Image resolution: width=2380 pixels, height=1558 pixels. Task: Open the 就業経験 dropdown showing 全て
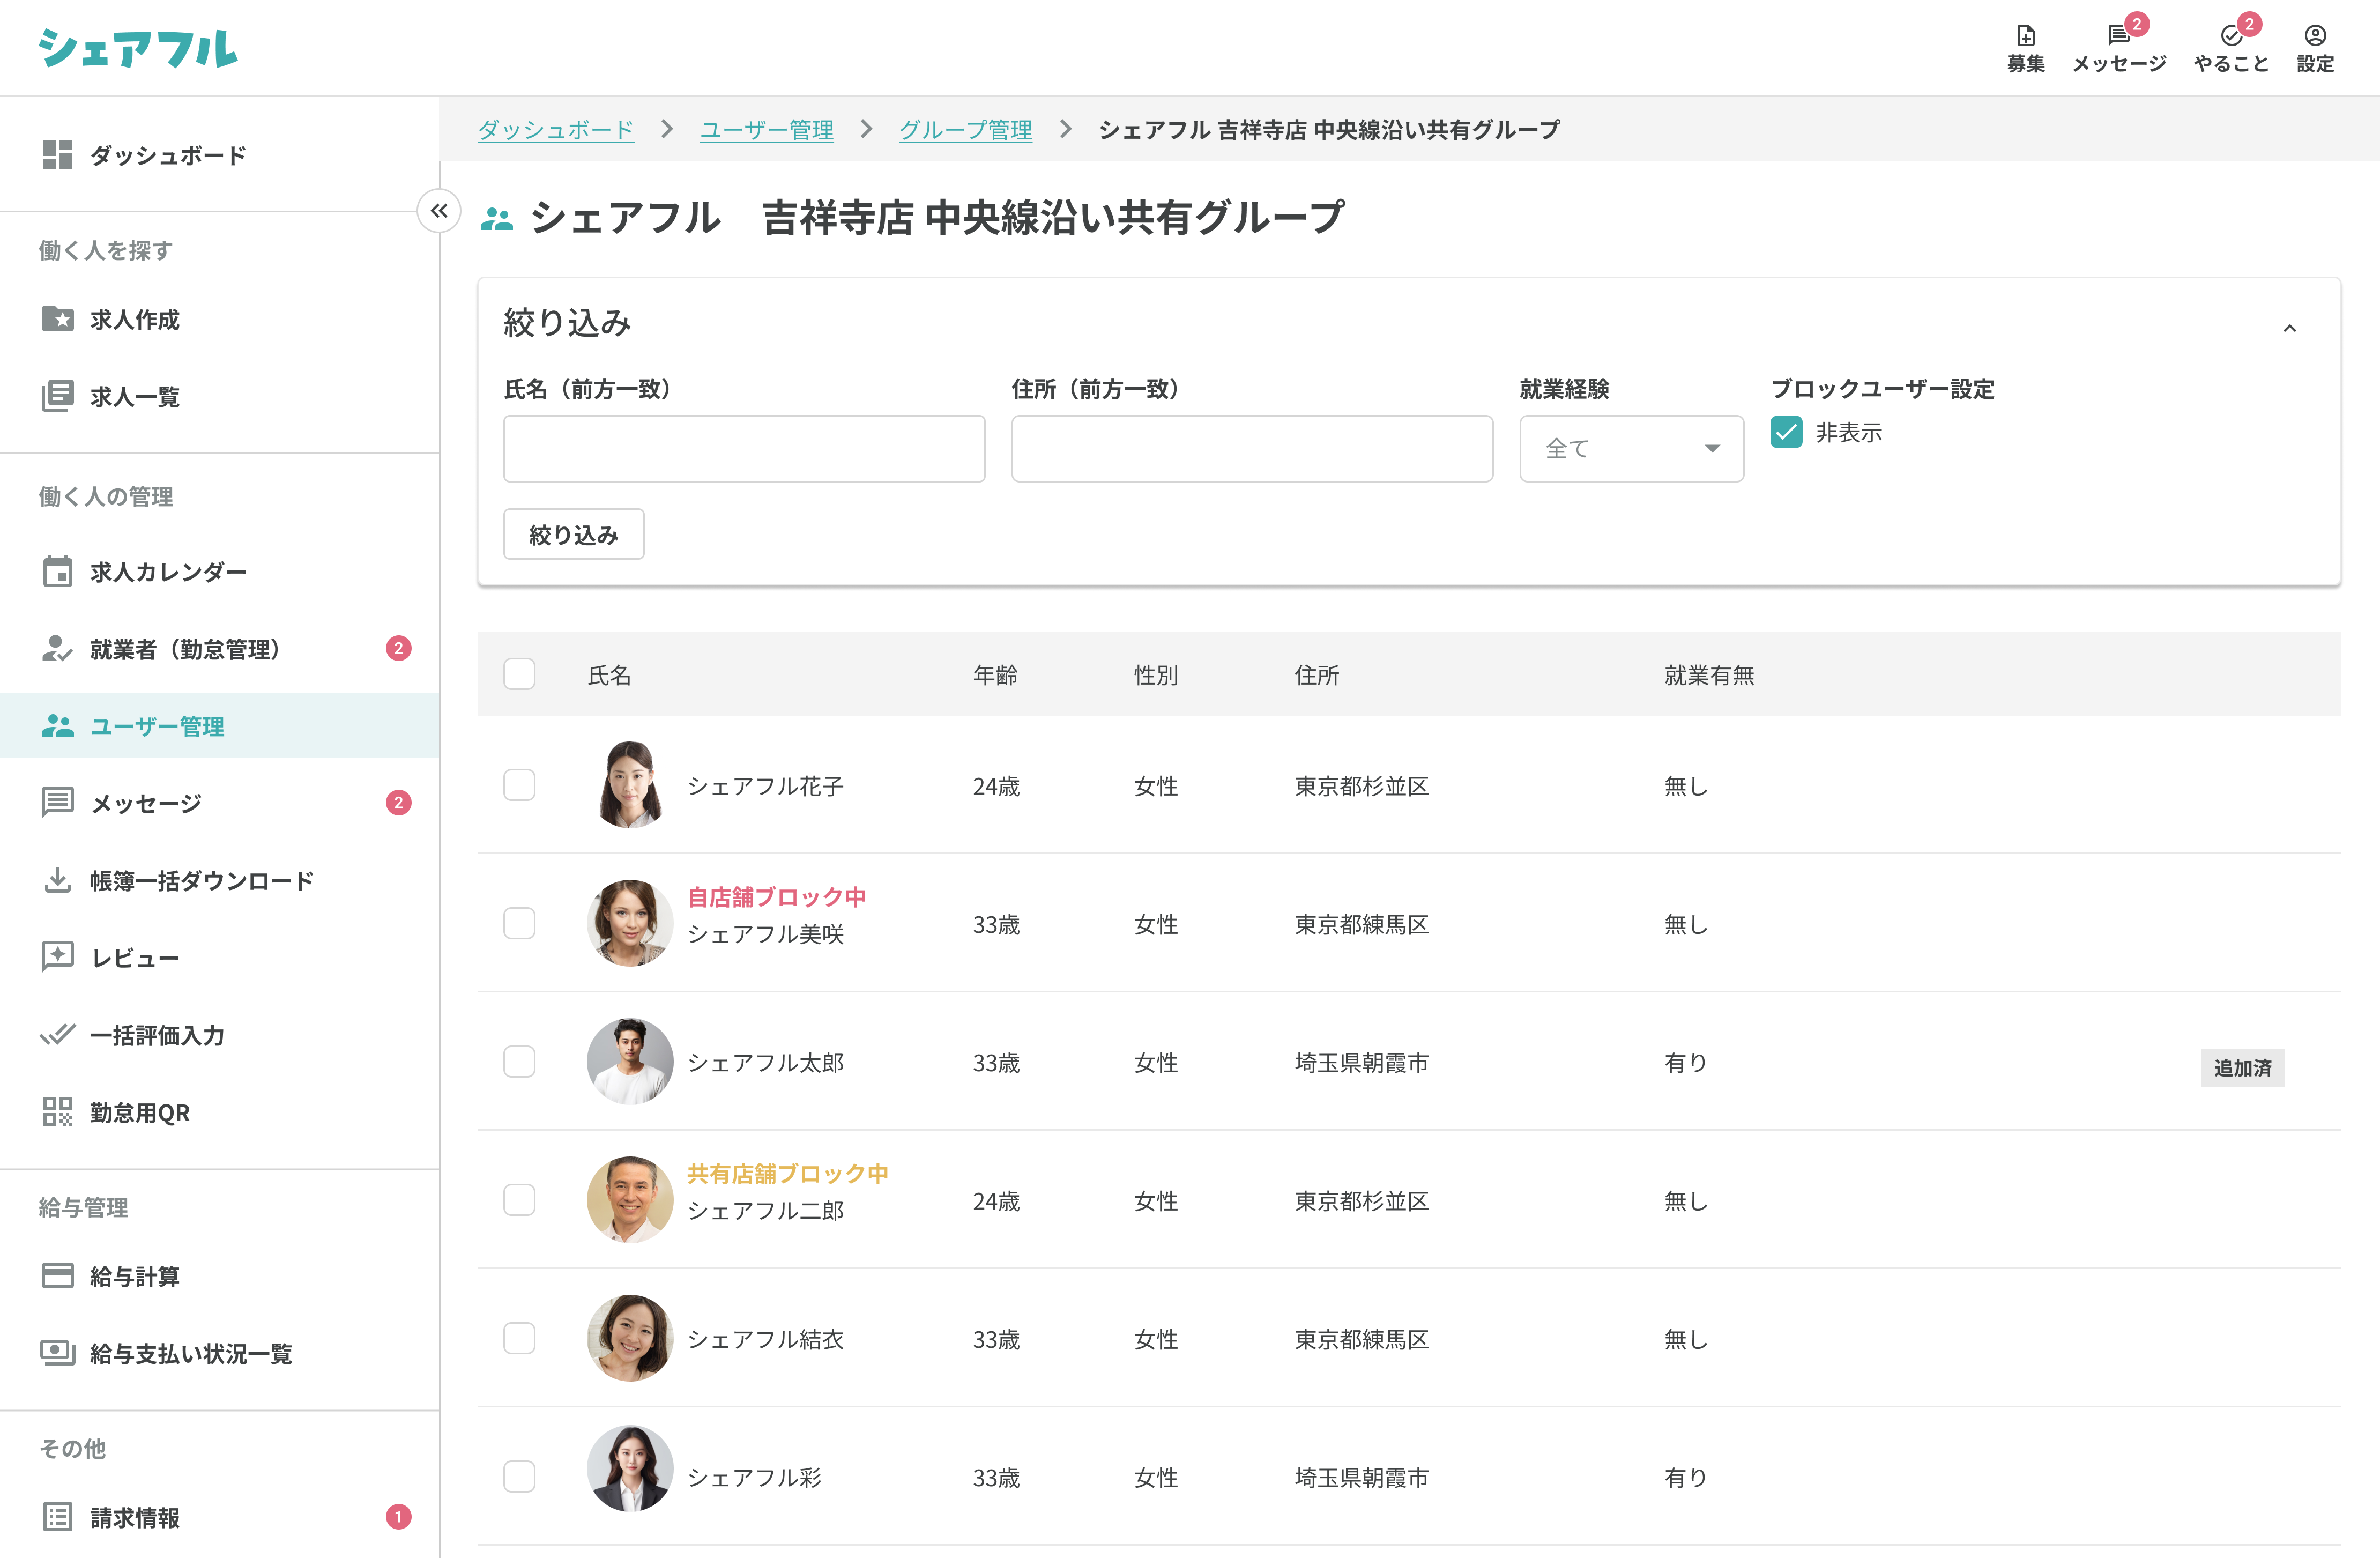(x=1631, y=448)
